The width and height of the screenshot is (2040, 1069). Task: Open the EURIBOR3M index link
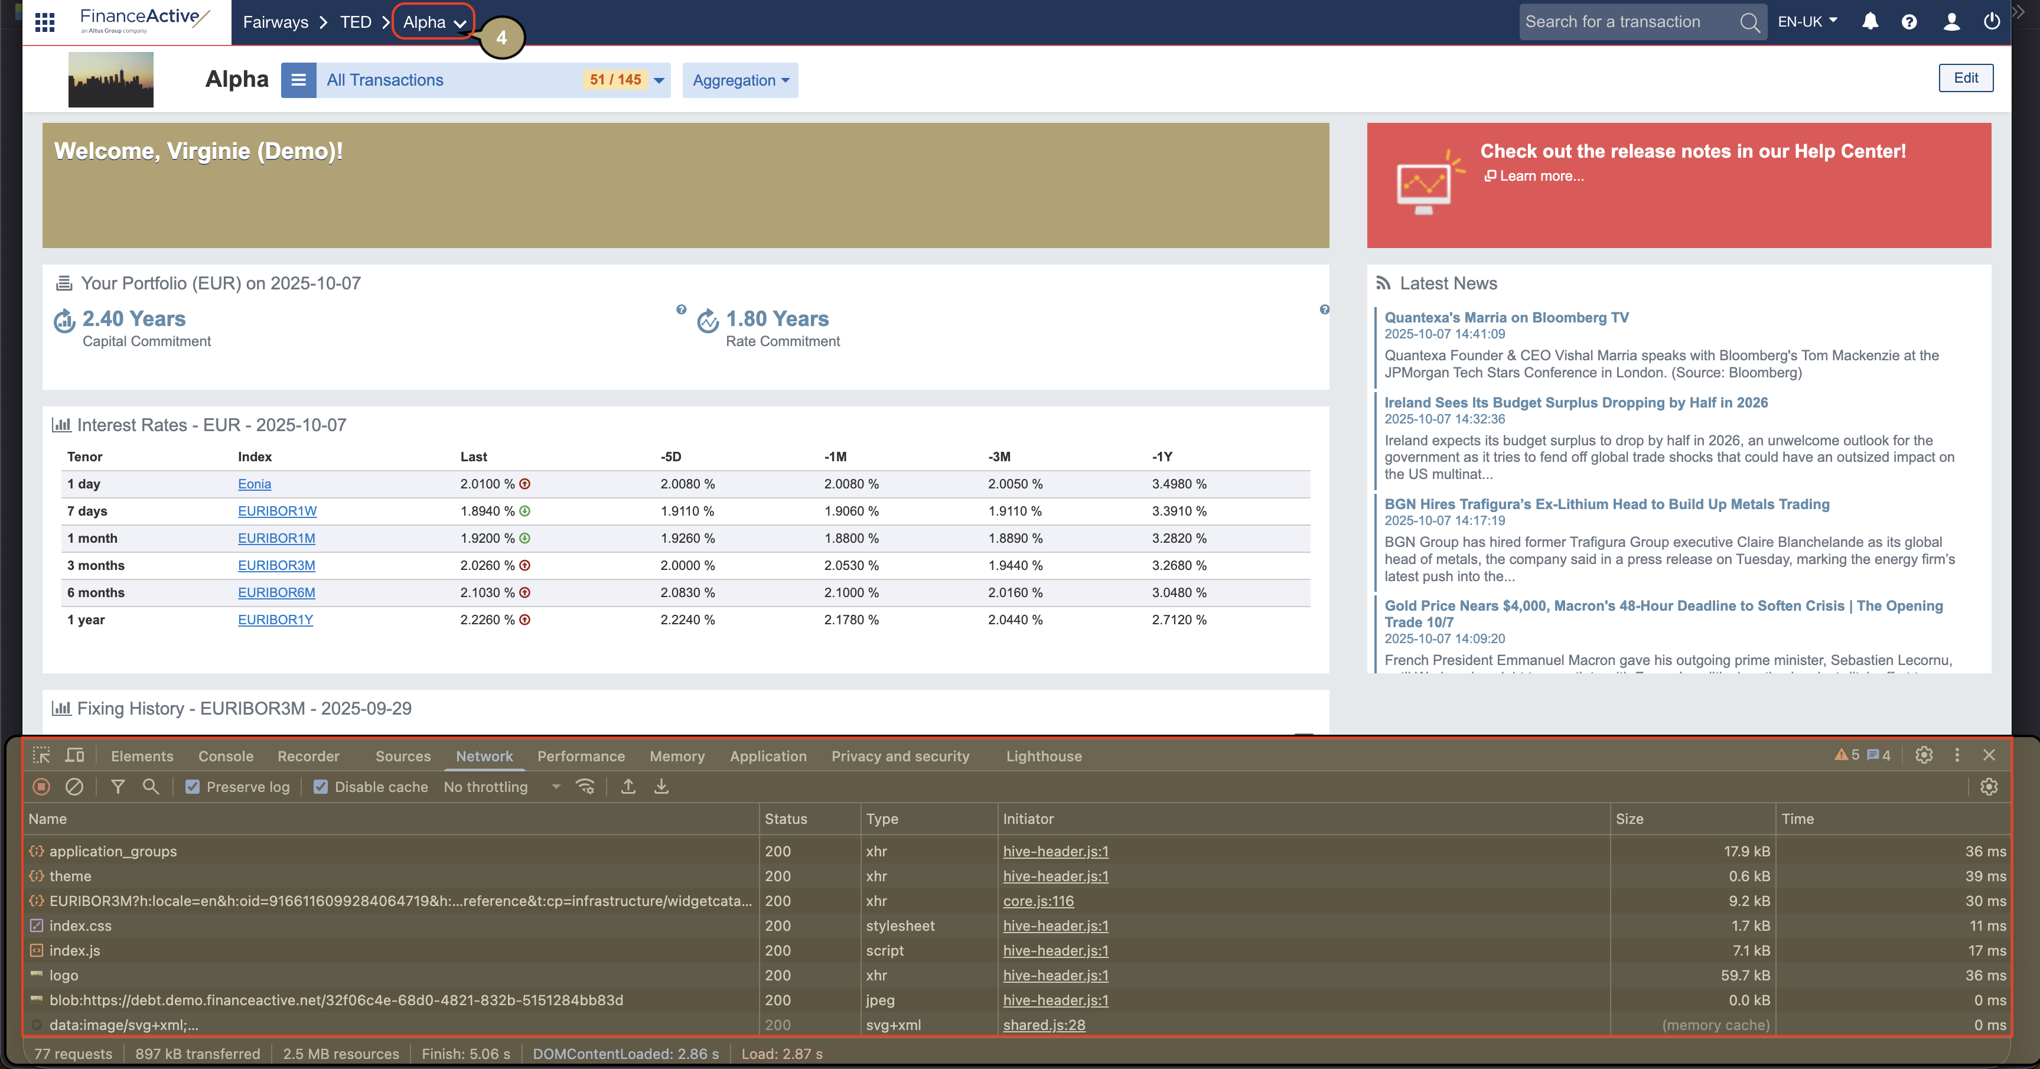[x=276, y=565]
